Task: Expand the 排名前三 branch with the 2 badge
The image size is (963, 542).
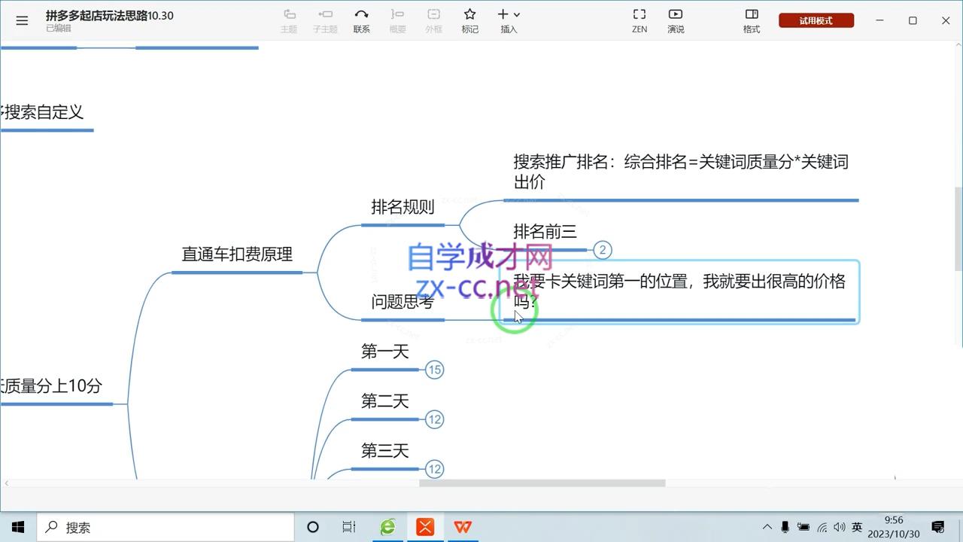Action: click(x=602, y=250)
